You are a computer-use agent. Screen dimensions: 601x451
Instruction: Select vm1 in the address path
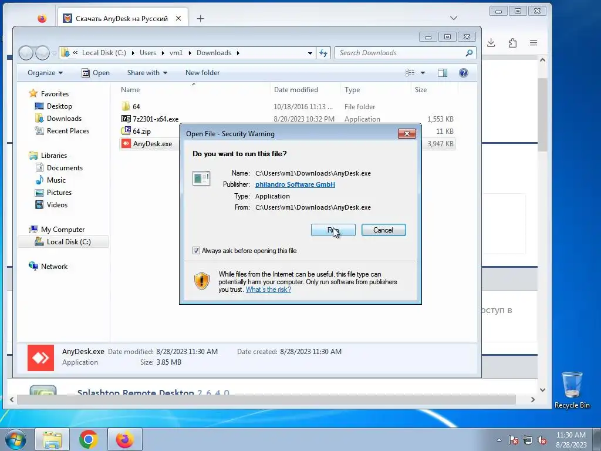(176, 53)
